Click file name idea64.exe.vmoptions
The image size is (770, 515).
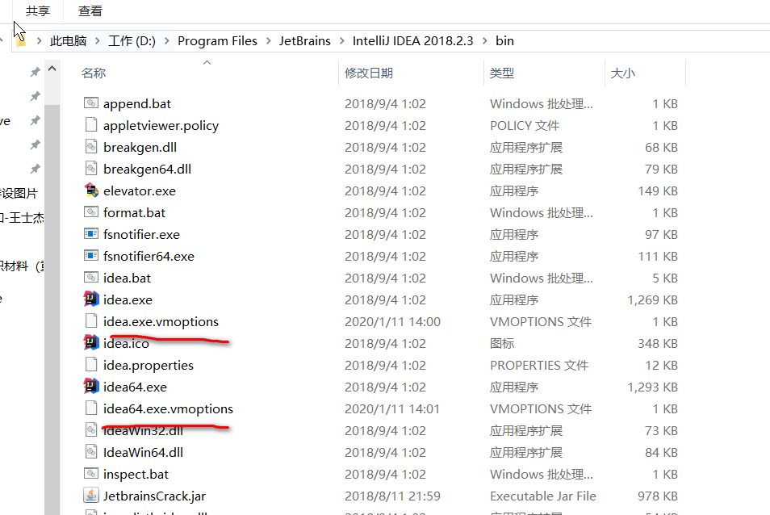(168, 409)
